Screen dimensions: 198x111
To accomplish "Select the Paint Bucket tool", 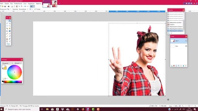I will point(7,31).
